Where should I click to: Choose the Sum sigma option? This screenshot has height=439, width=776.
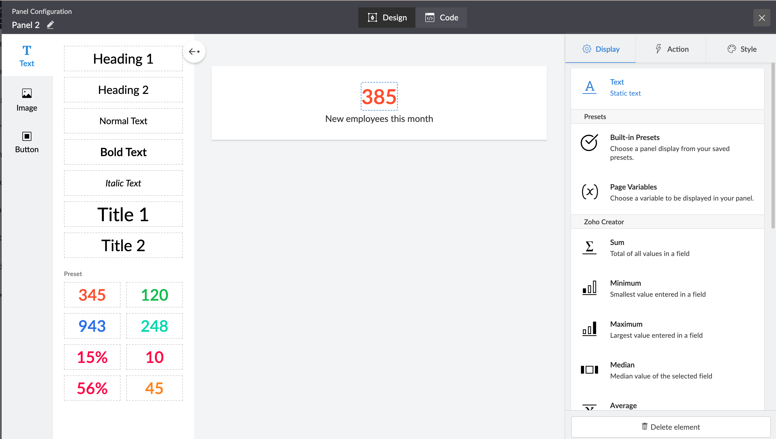click(x=649, y=248)
